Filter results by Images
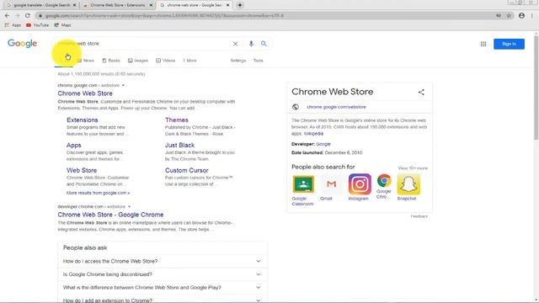The height and width of the screenshot is (303, 539). [x=138, y=61]
